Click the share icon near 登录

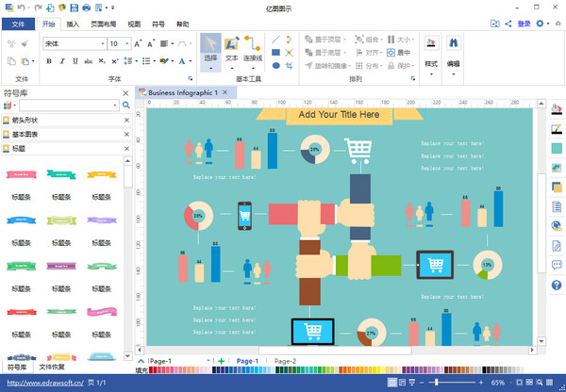[508, 24]
